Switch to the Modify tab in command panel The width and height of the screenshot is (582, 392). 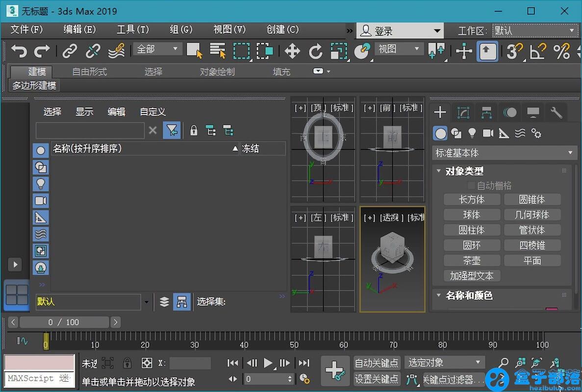[463, 112]
